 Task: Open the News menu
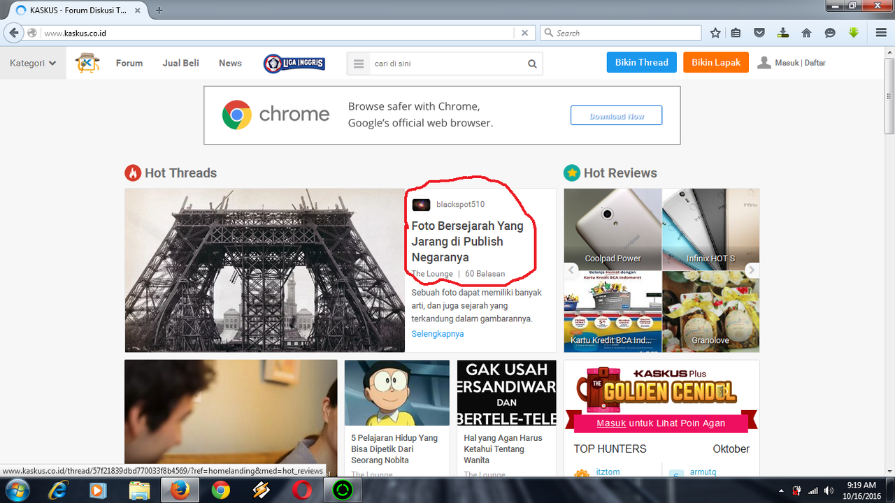(x=230, y=63)
